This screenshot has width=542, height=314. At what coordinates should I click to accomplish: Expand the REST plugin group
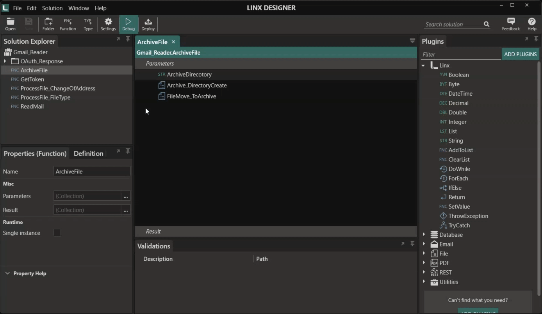click(x=424, y=272)
